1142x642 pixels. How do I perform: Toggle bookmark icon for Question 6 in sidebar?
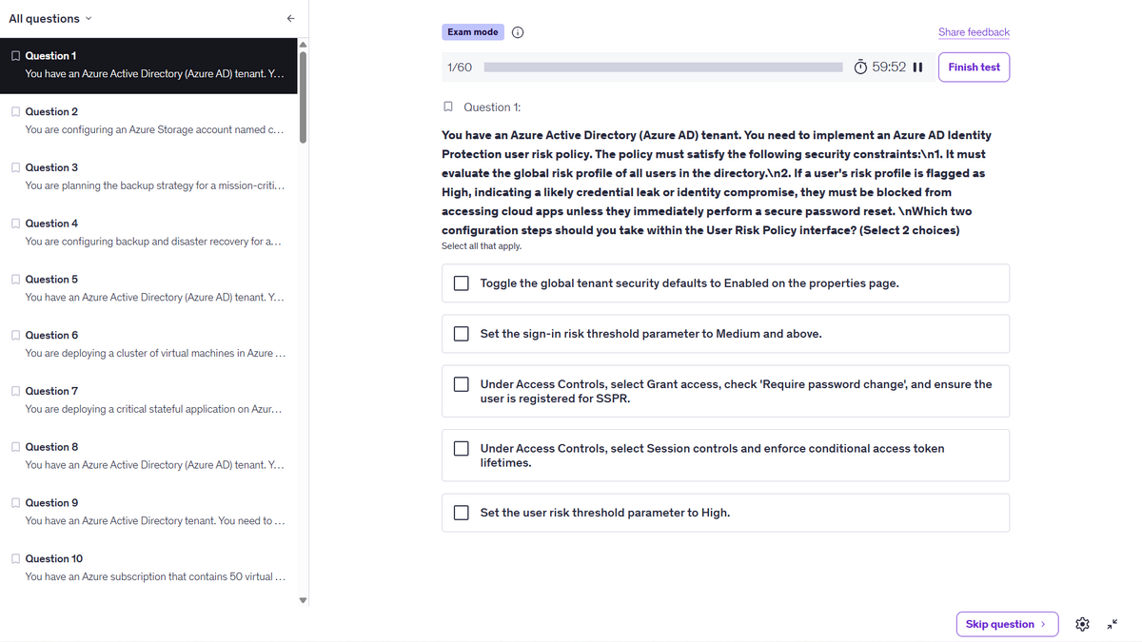pos(15,335)
